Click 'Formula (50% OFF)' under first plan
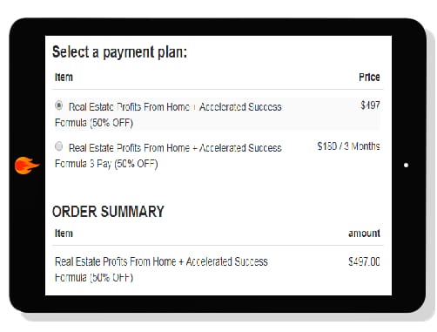Screen dimensions: 437x332 pyautogui.click(x=94, y=123)
